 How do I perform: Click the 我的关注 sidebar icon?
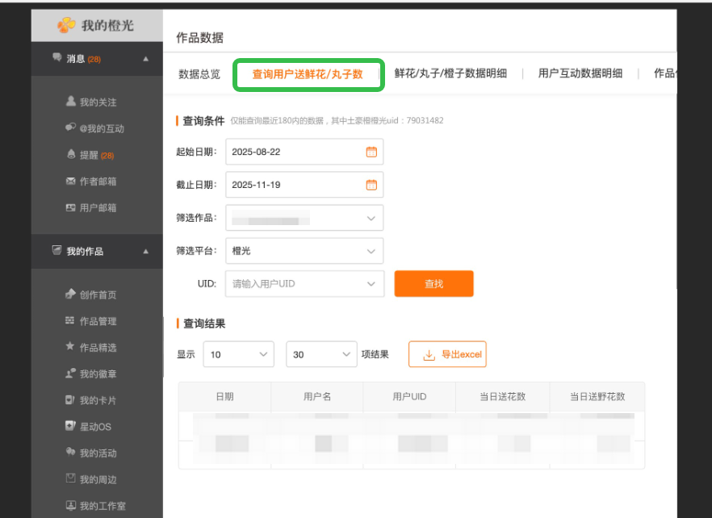(x=70, y=102)
